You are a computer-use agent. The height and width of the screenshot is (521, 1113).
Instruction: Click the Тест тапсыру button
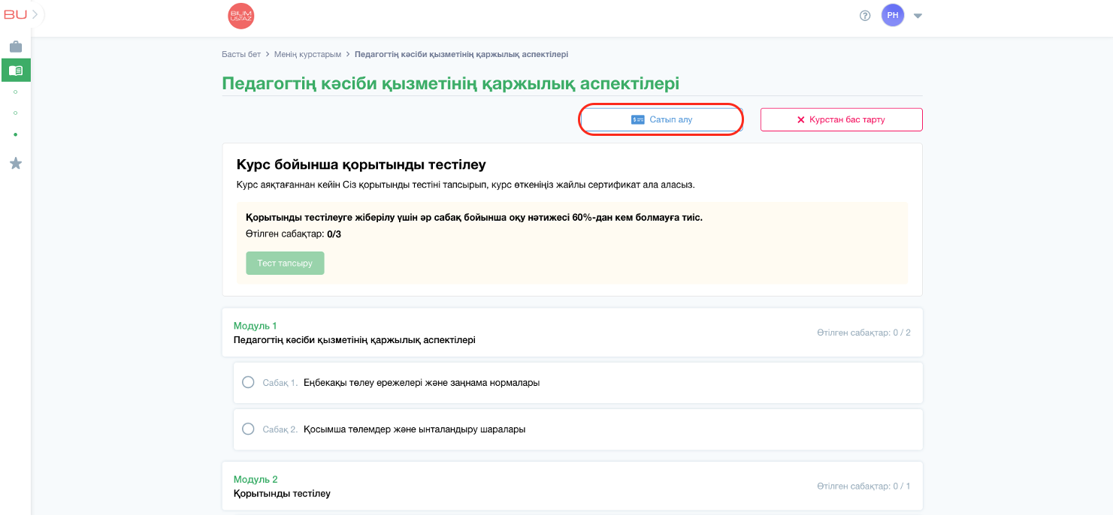point(285,264)
